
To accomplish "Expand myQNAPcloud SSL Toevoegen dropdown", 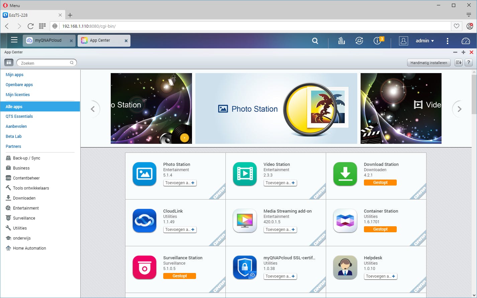I will coord(280,276).
